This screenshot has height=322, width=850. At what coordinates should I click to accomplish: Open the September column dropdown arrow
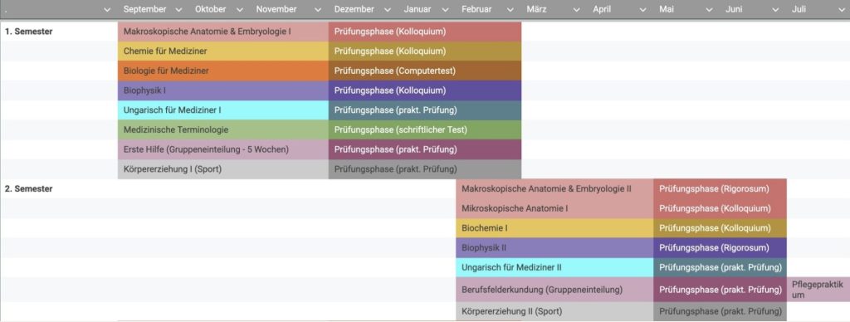(180, 10)
